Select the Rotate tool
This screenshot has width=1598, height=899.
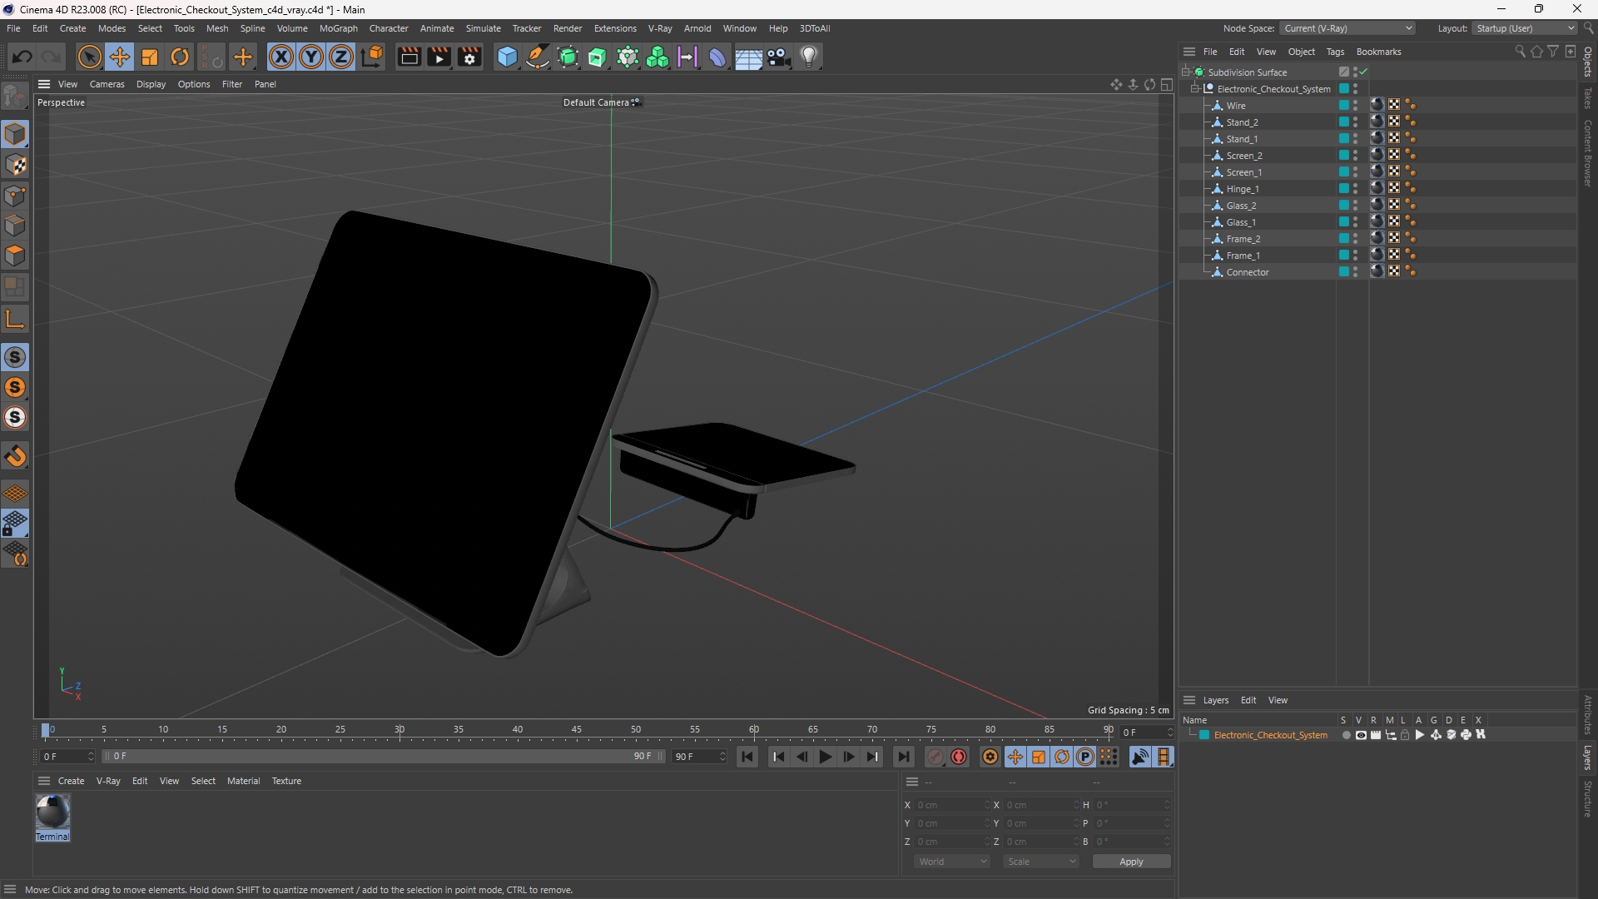pos(180,57)
